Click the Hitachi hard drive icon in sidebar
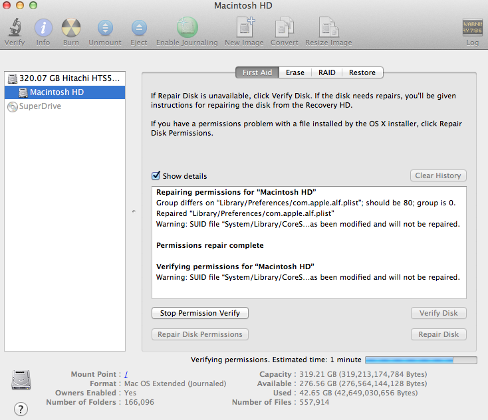The width and height of the screenshot is (488, 420). pos(13,78)
